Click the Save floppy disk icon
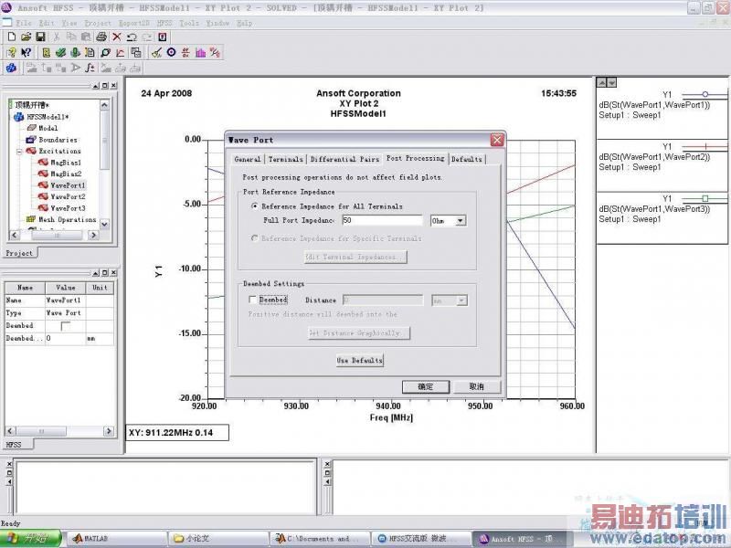The height and width of the screenshot is (548, 731). coord(40,37)
